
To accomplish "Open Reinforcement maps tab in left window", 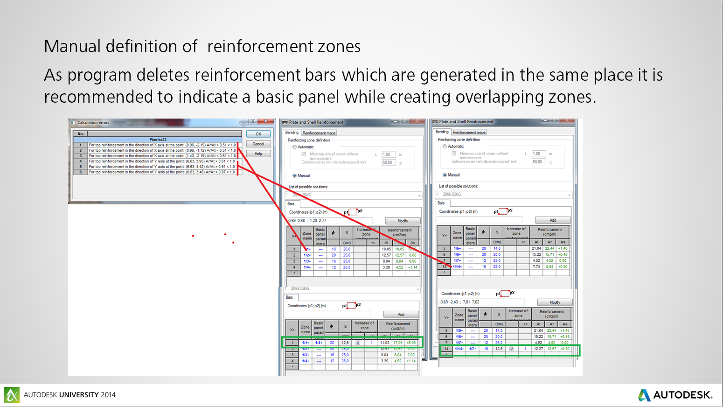I will point(319,133).
